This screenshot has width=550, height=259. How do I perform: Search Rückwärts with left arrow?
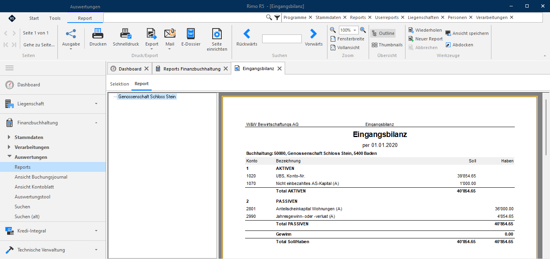[247, 34]
